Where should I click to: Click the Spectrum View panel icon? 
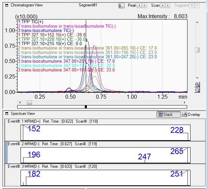click(7, 114)
